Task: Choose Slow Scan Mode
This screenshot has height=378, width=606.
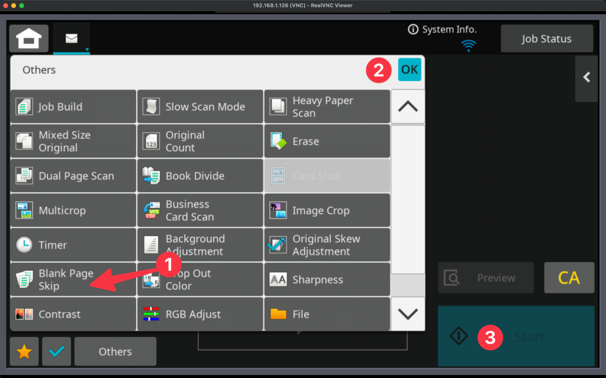Action: 200,107
